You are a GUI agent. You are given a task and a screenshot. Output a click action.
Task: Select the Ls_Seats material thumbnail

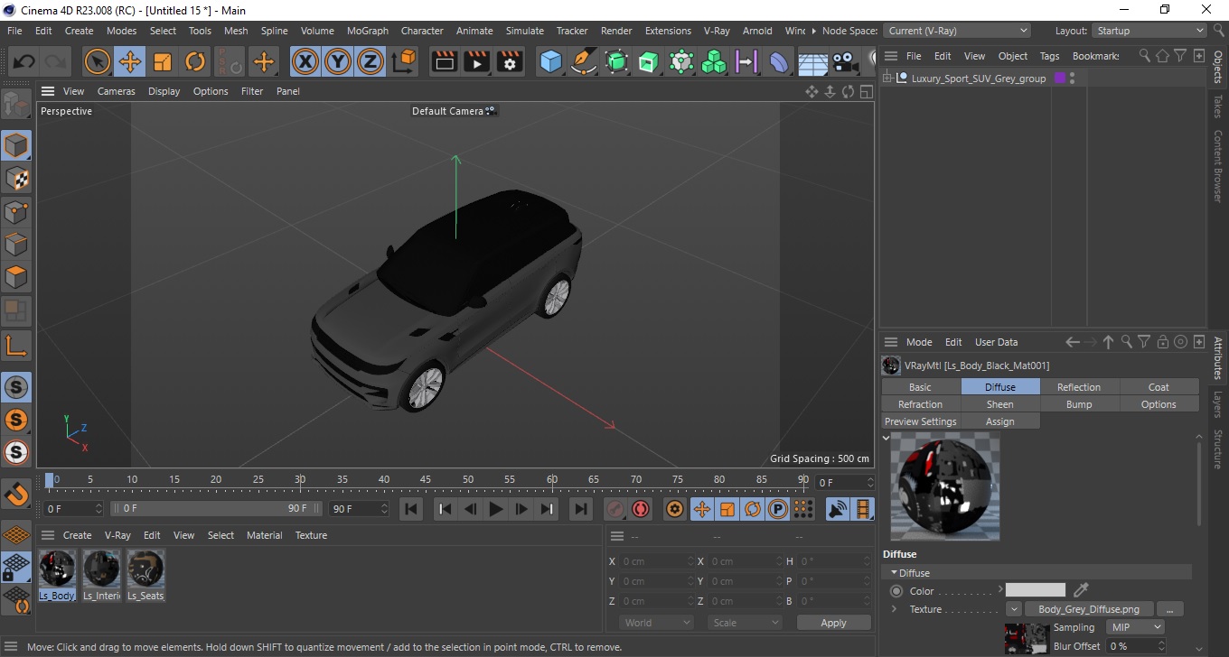(x=145, y=569)
